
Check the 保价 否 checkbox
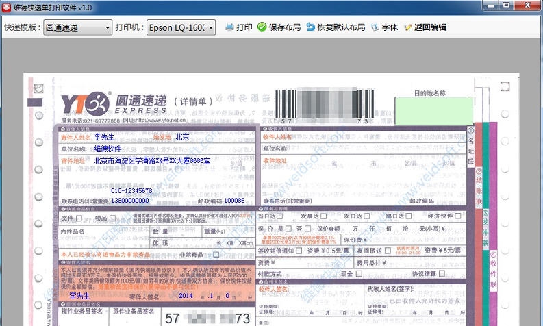pos(307,229)
